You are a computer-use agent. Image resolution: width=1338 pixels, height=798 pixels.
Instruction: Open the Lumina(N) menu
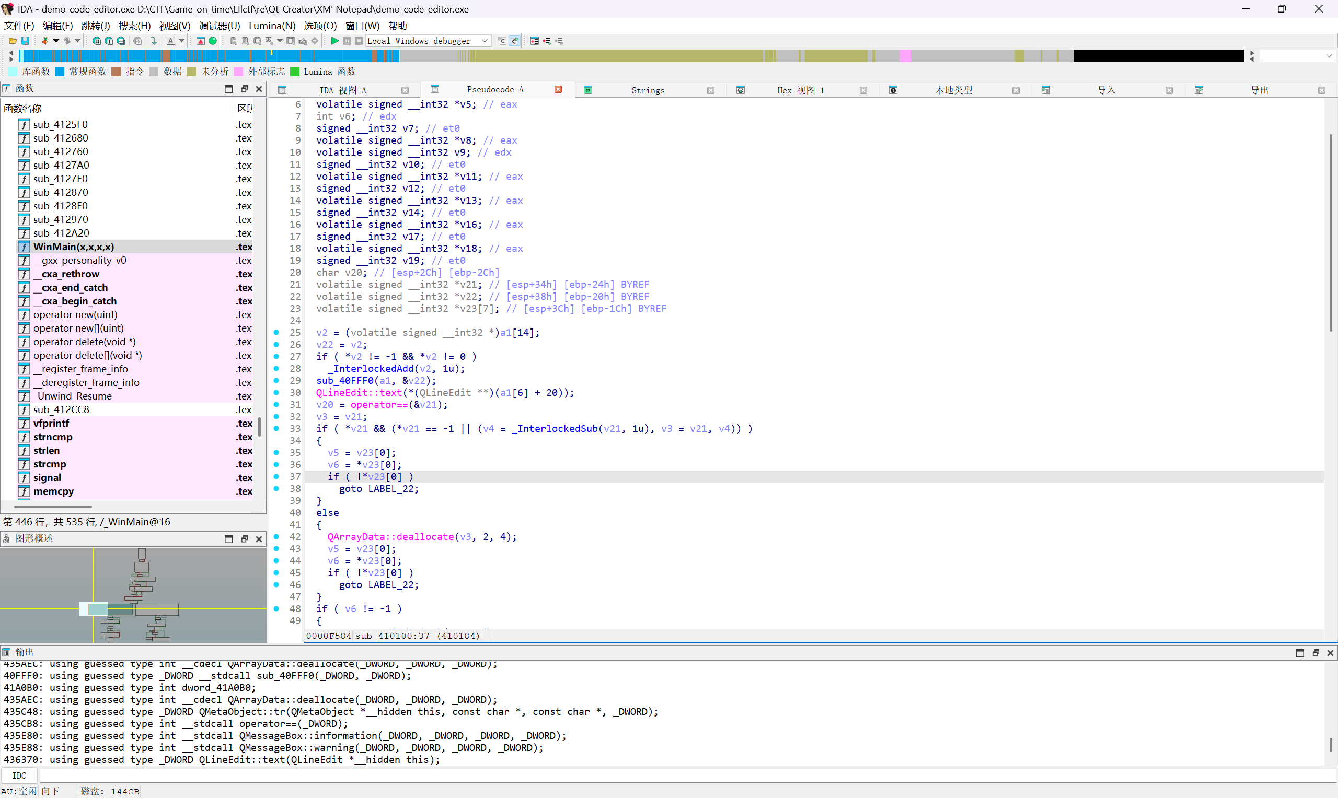[x=272, y=26]
